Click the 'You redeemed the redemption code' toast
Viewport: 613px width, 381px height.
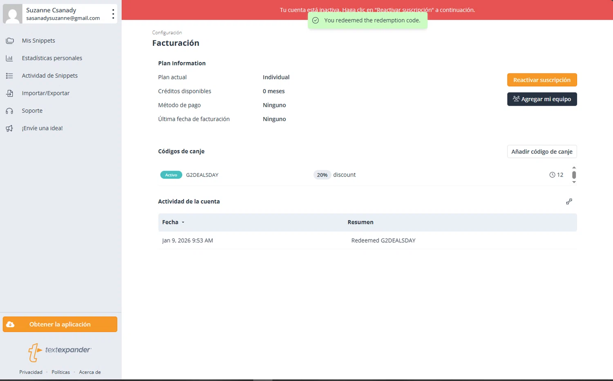point(368,20)
